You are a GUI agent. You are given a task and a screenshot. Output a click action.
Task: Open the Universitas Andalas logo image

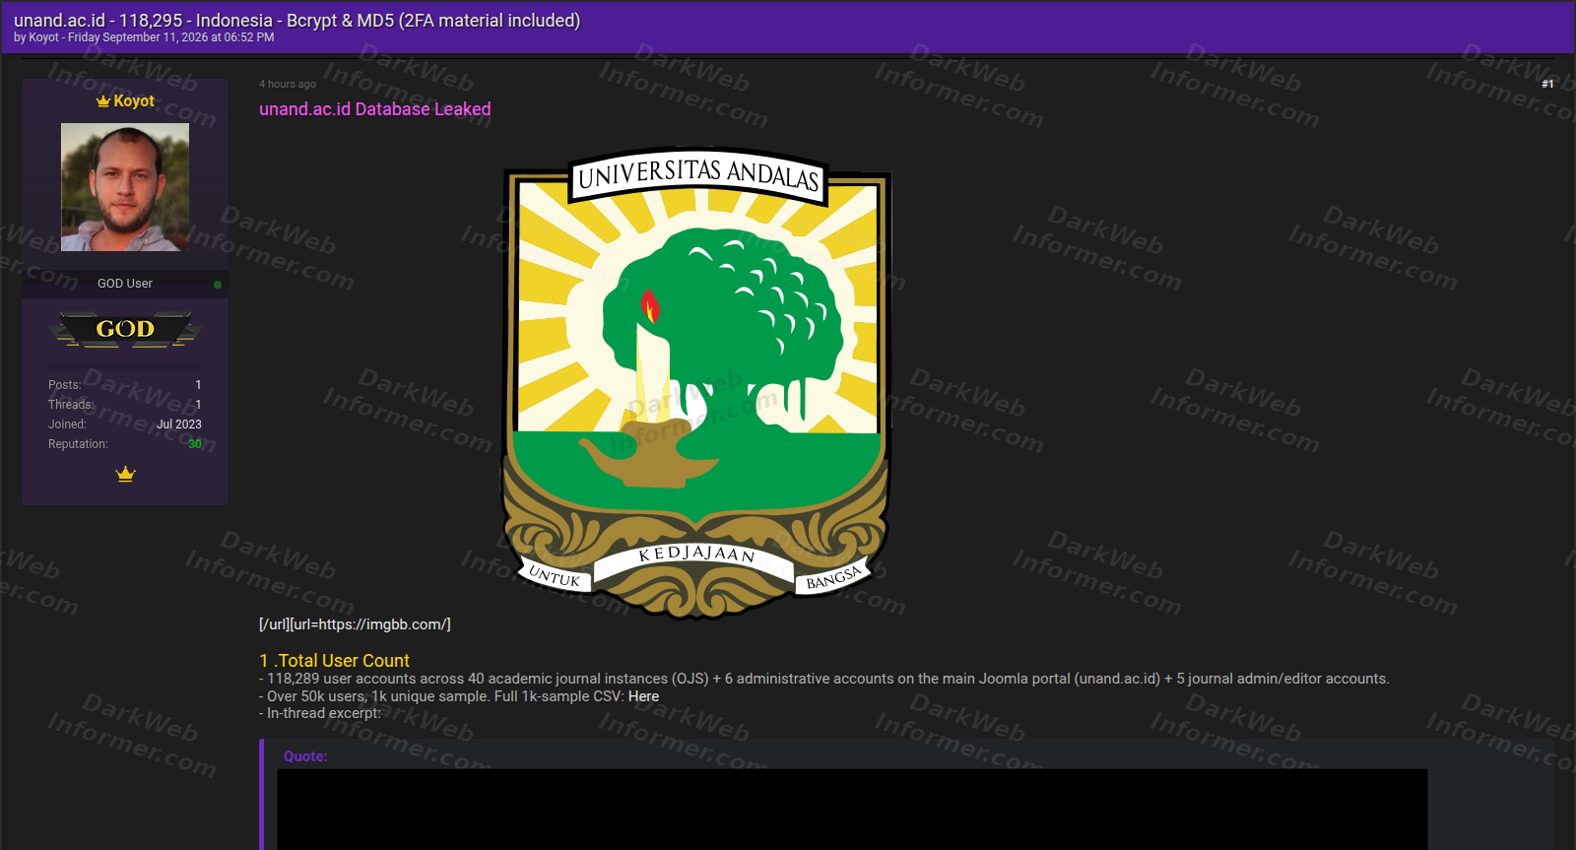(697, 382)
